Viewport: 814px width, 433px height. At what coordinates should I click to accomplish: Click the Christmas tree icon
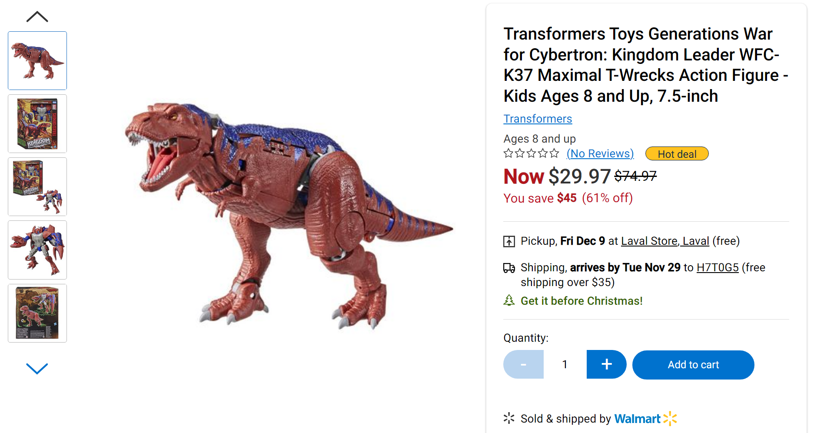pyautogui.click(x=509, y=300)
